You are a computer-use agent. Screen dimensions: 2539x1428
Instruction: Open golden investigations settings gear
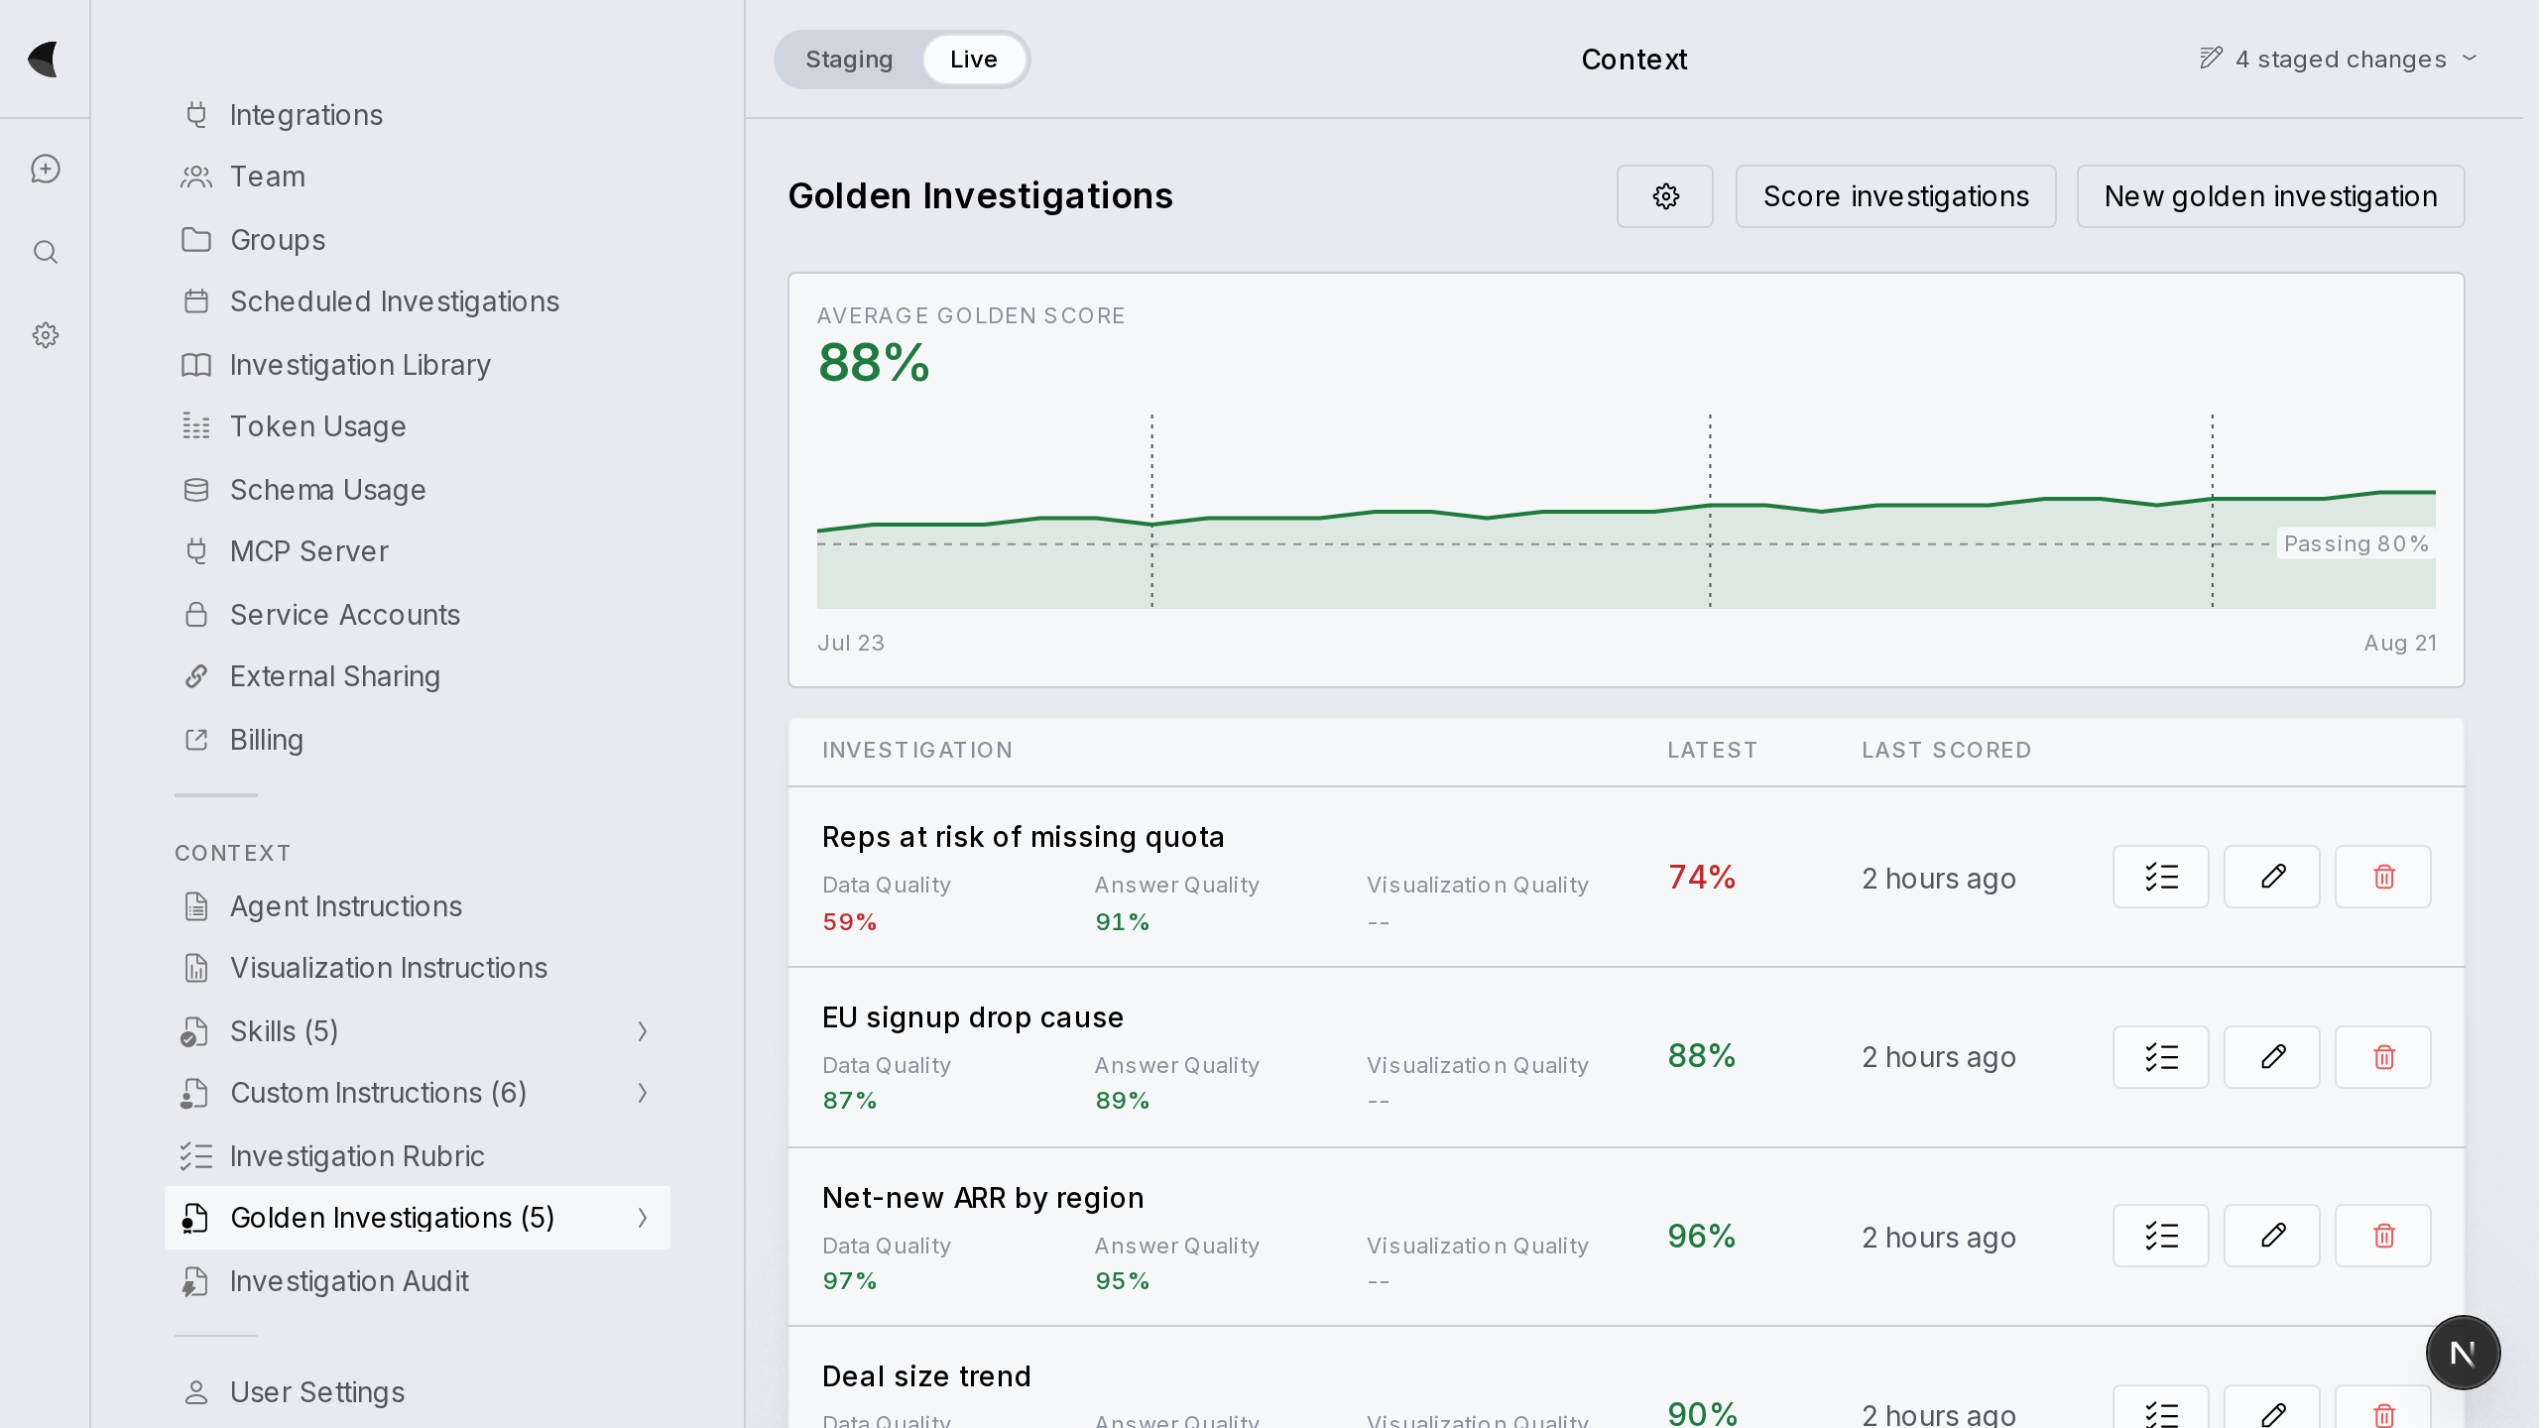click(1665, 196)
